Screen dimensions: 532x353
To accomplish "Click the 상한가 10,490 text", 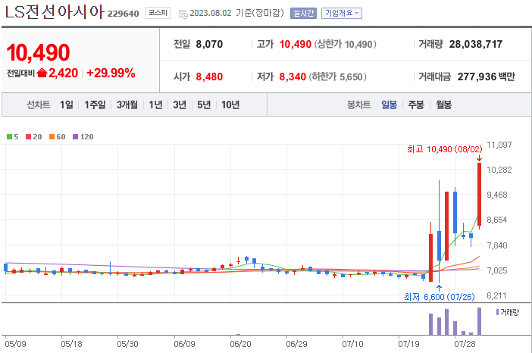I will click(346, 44).
